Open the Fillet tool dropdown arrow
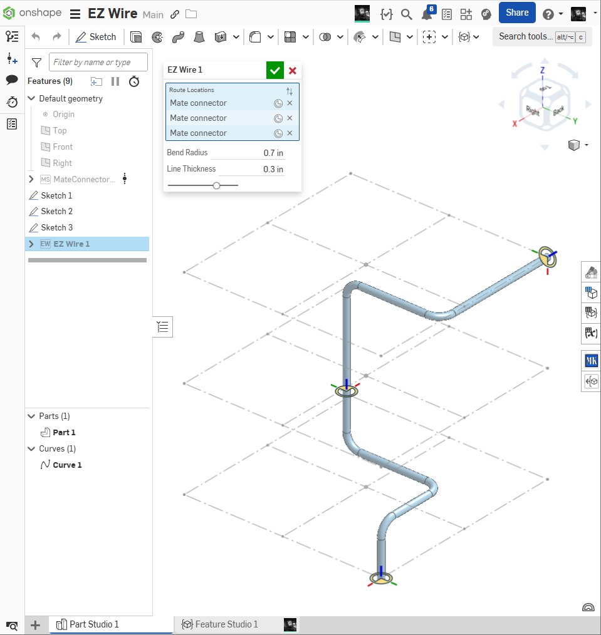 [271, 37]
